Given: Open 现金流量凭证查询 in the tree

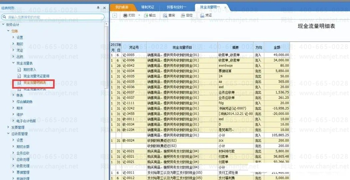Looking at the screenshot, I should (36, 76).
